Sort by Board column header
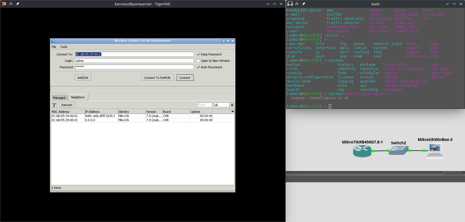Image resolution: width=465 pixels, height=222 pixels. click(176, 111)
